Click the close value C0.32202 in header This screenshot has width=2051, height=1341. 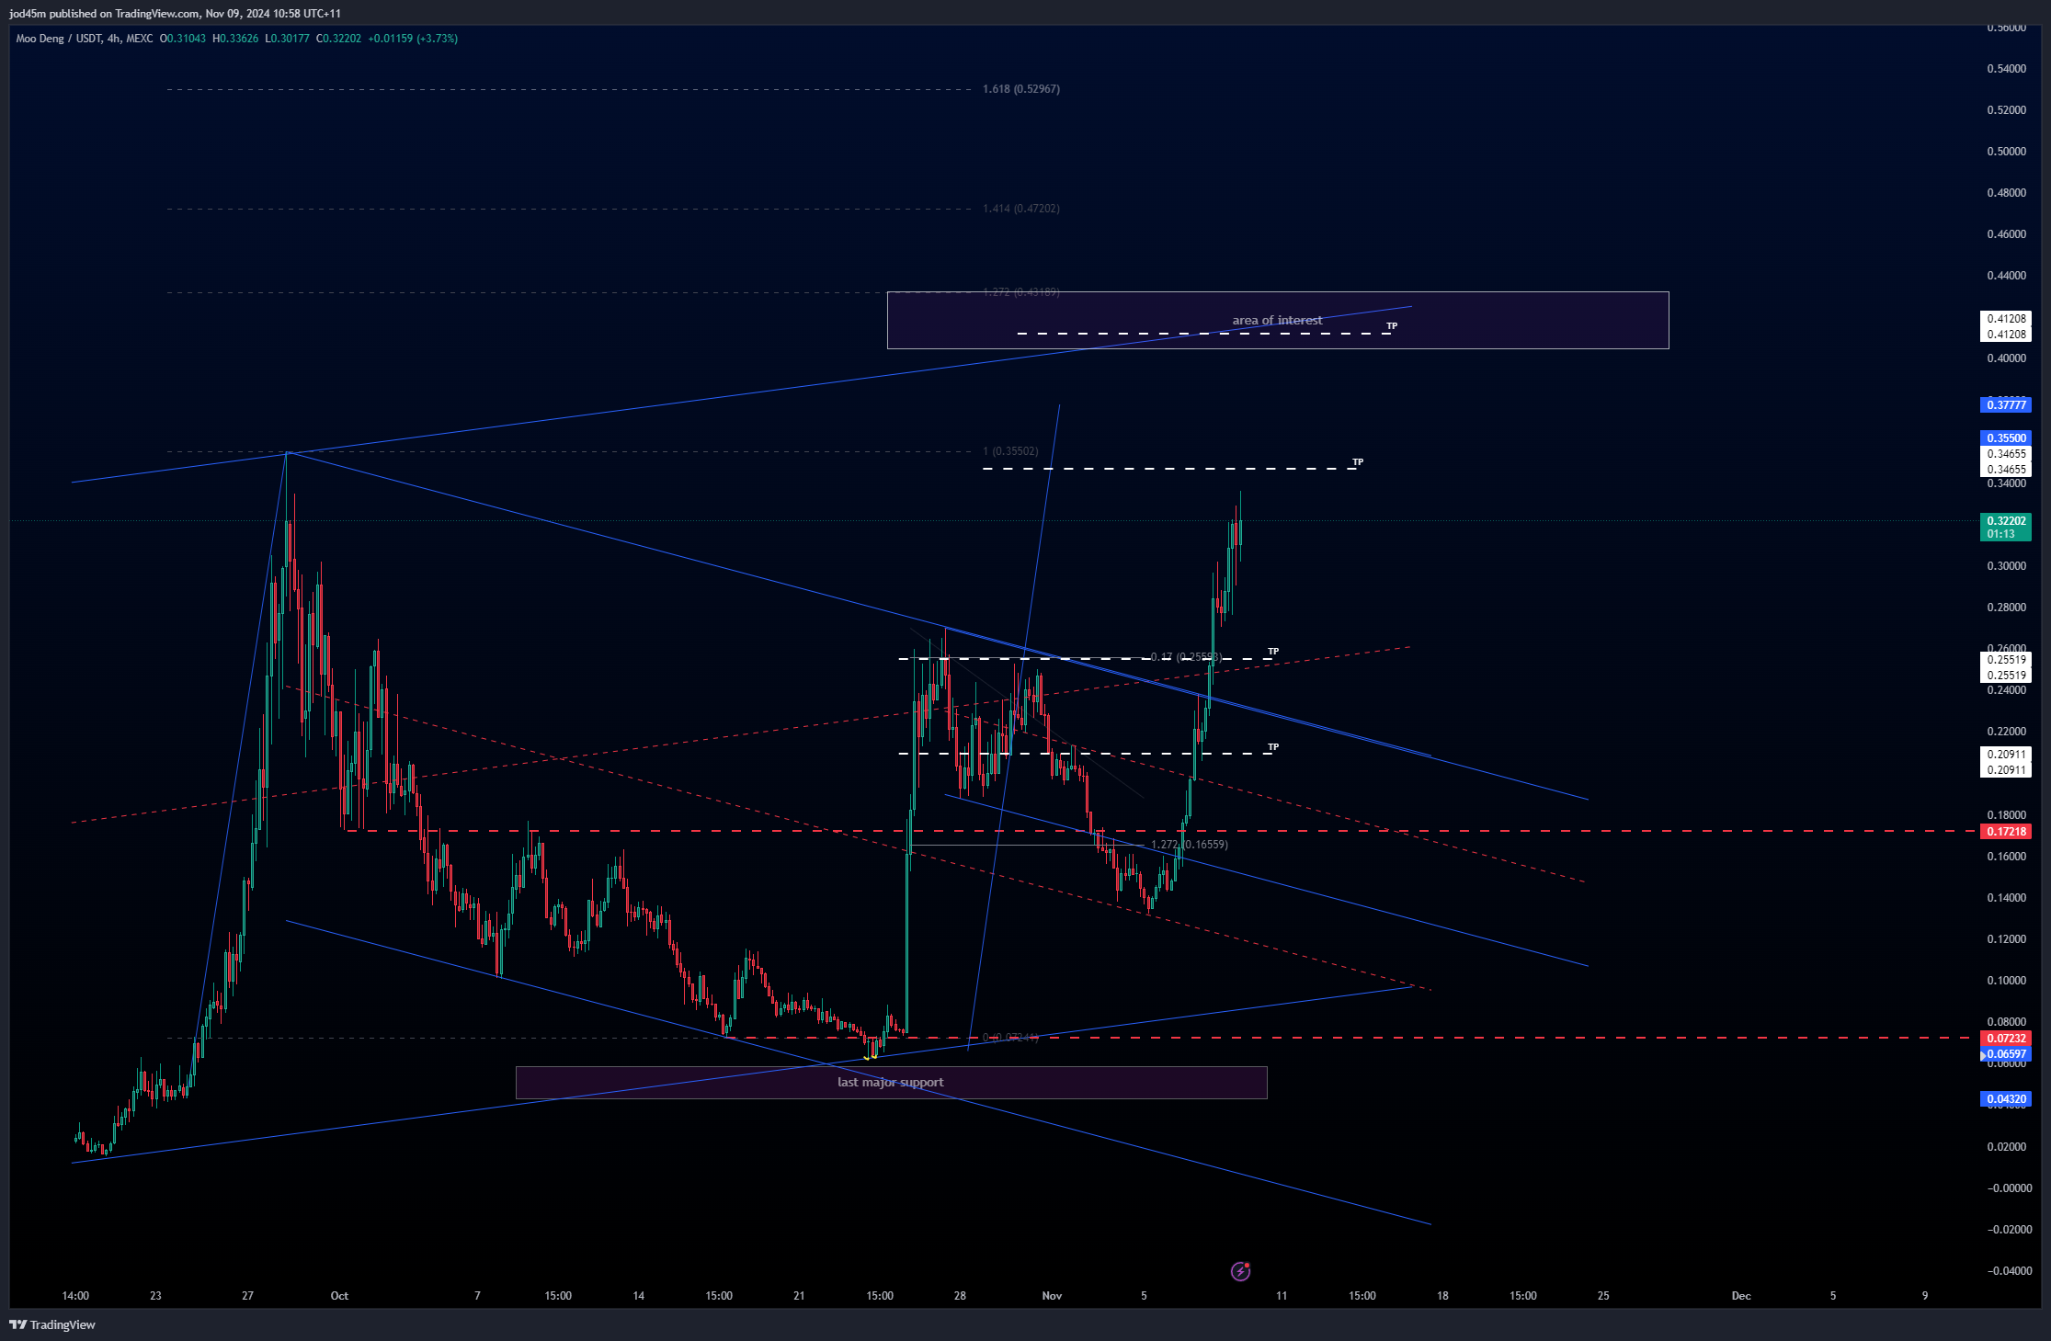coord(338,39)
